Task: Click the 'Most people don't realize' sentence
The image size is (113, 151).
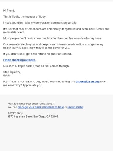Action: (53, 38)
